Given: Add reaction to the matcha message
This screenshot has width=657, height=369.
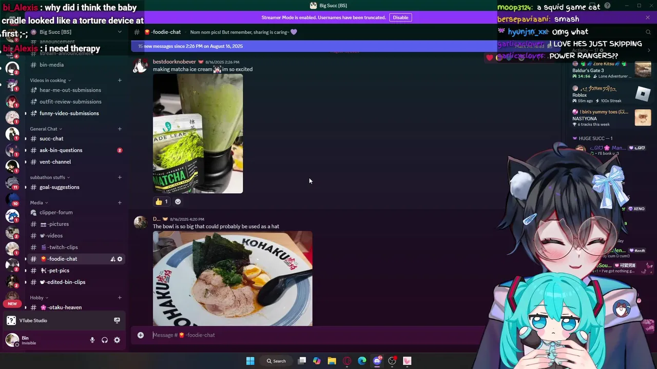Looking at the screenshot, I should click(x=178, y=201).
